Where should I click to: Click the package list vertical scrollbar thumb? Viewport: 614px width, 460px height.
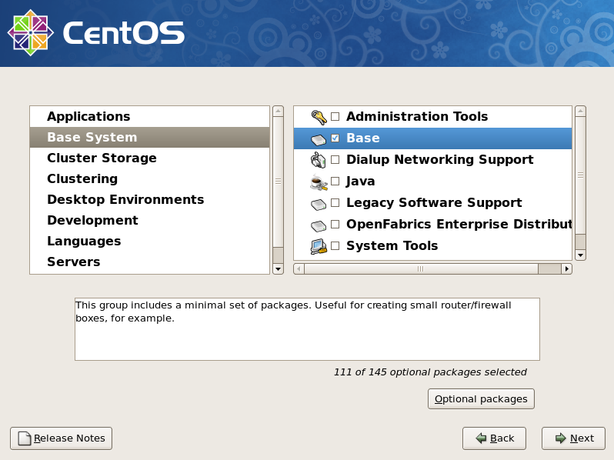coord(580,175)
